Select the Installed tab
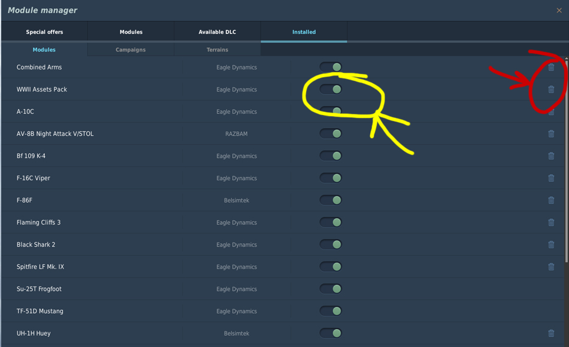This screenshot has width=569, height=347. 304,32
